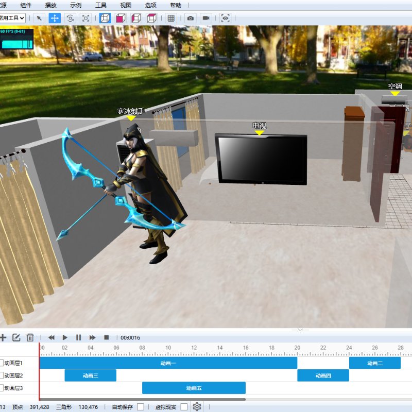This screenshot has width=412, height=412.
Task: Select the 动画二 timeline clip
Action: click(x=375, y=363)
